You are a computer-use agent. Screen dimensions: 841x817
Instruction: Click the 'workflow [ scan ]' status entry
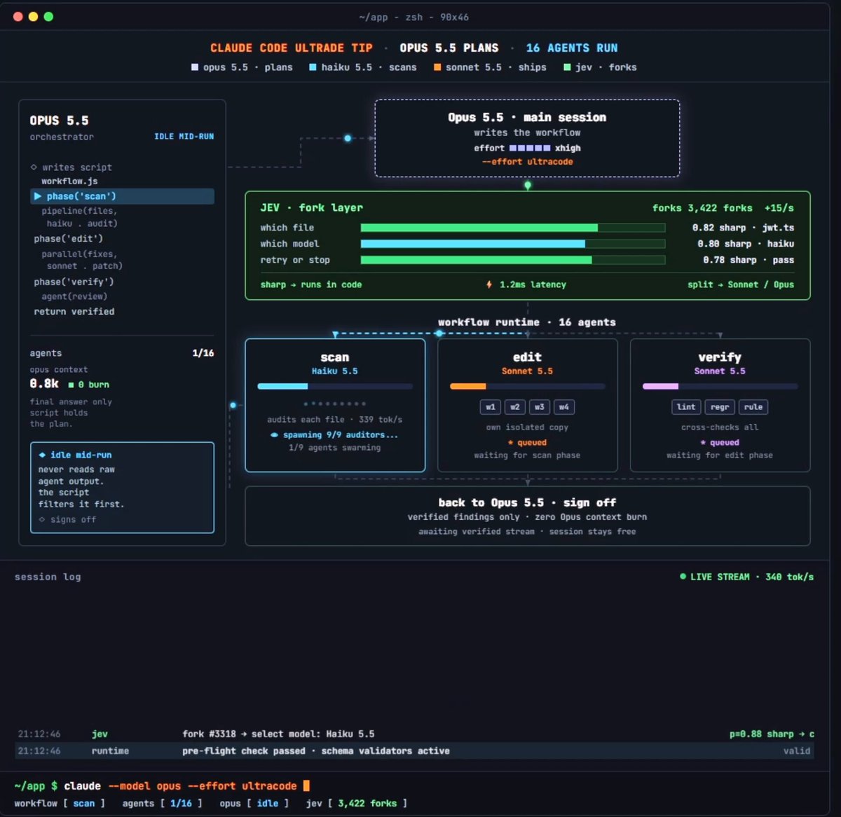tap(60, 804)
